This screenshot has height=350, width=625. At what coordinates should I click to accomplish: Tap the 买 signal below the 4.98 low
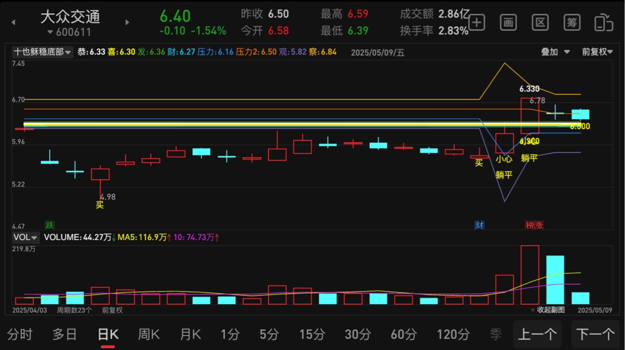click(x=100, y=205)
